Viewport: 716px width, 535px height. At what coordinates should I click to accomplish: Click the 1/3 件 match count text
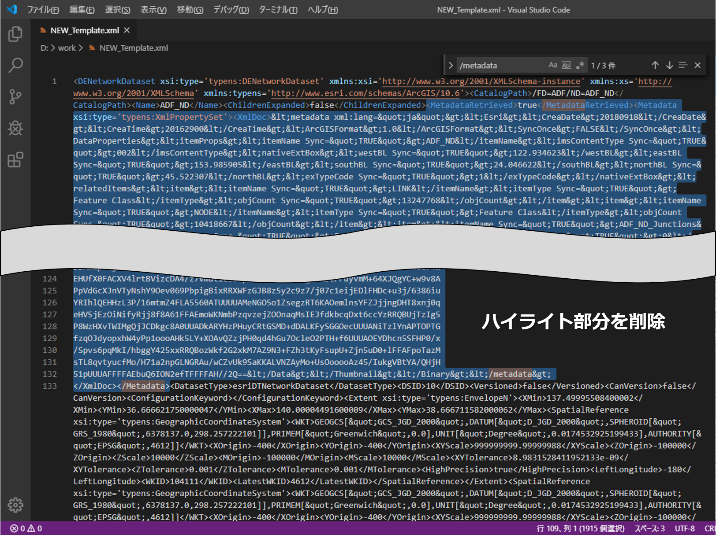(x=603, y=66)
